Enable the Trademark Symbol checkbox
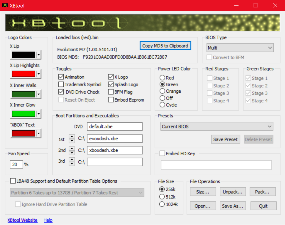Viewport: 285px width, 225px height. click(61, 84)
